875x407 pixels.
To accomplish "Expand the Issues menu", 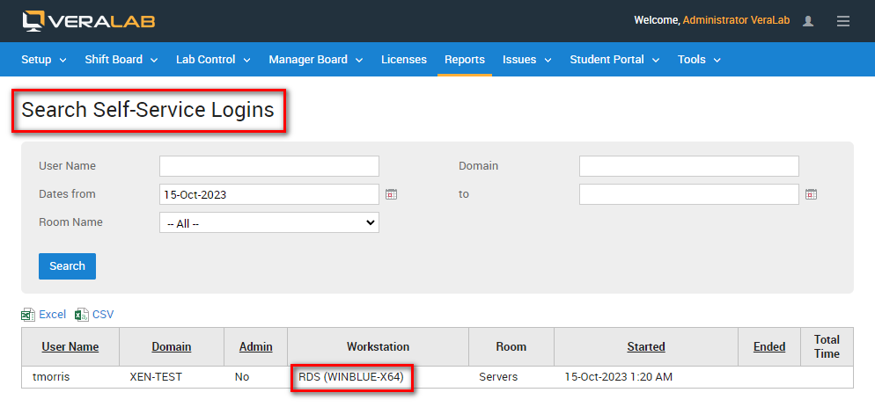I will tap(526, 60).
